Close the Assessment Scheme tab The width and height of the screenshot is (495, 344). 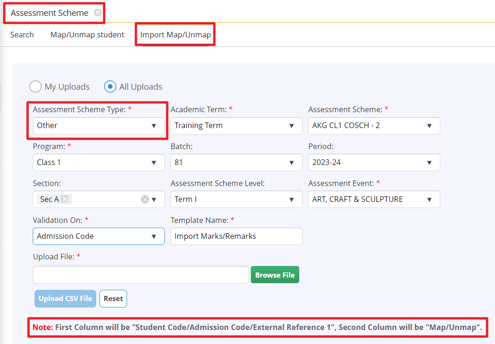pyautogui.click(x=98, y=13)
